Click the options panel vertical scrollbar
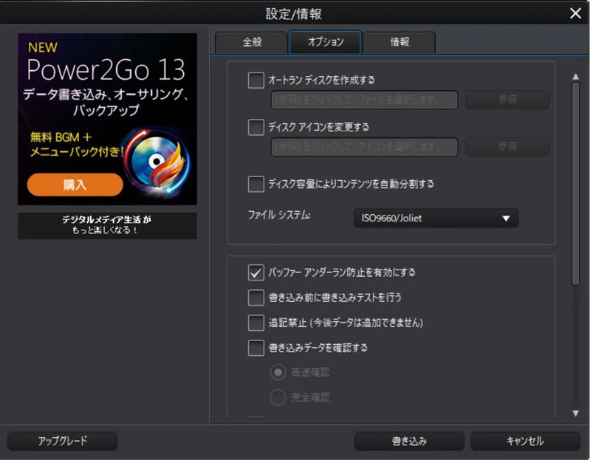Image resolution: width=590 pixels, height=460 pixels. pyautogui.click(x=575, y=177)
